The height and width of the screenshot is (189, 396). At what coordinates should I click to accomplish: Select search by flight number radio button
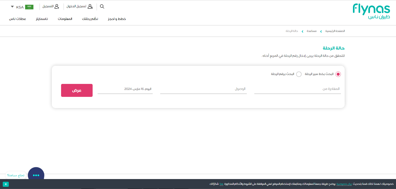[x=299, y=74]
